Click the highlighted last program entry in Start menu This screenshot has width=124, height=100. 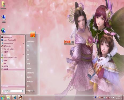(x=13, y=69)
